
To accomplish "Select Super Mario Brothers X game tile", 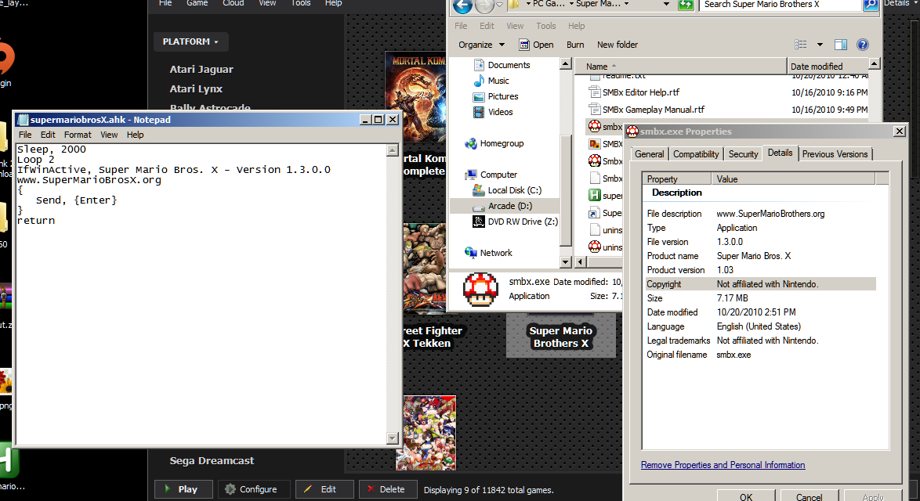I will click(561, 336).
